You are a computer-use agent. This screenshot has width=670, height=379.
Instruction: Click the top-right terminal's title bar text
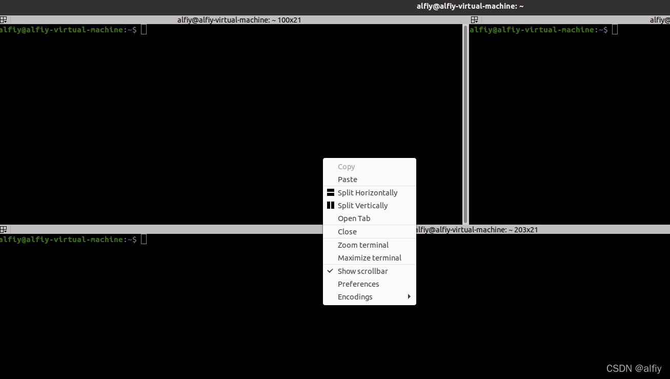point(660,20)
